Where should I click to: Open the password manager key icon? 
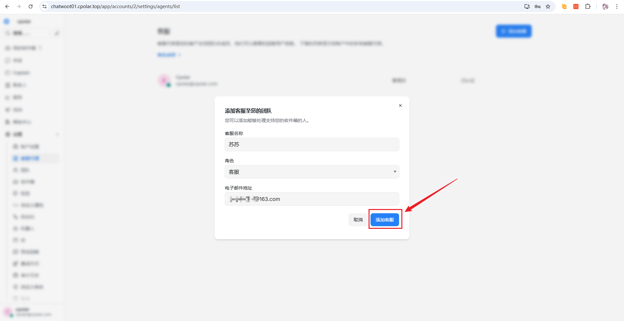[538, 6]
